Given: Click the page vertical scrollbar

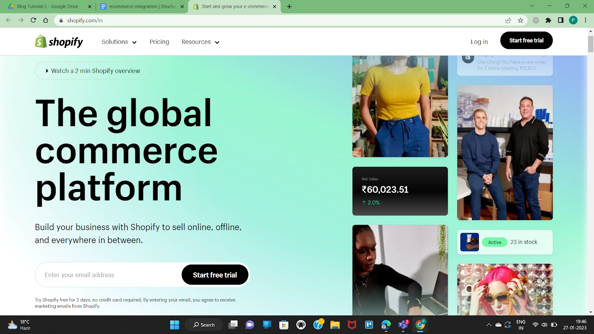Looking at the screenshot, I should tap(591, 45).
